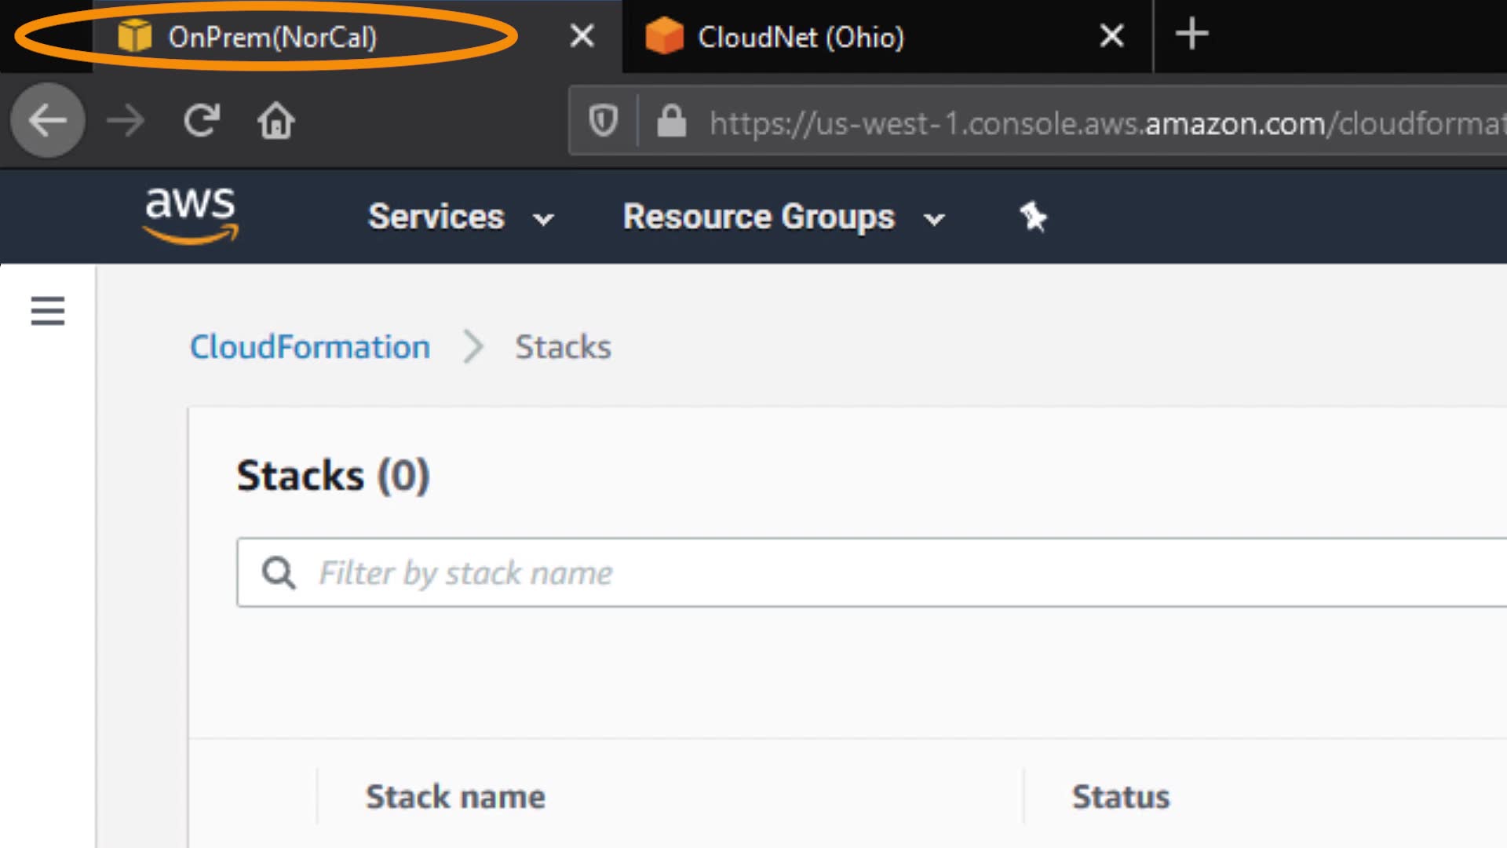The image size is (1507, 848).
Task: Click the padlock site security icon
Action: [671, 121]
